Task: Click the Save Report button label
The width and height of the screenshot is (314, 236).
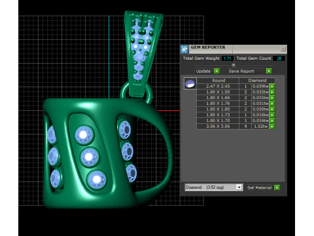Action: [241, 71]
